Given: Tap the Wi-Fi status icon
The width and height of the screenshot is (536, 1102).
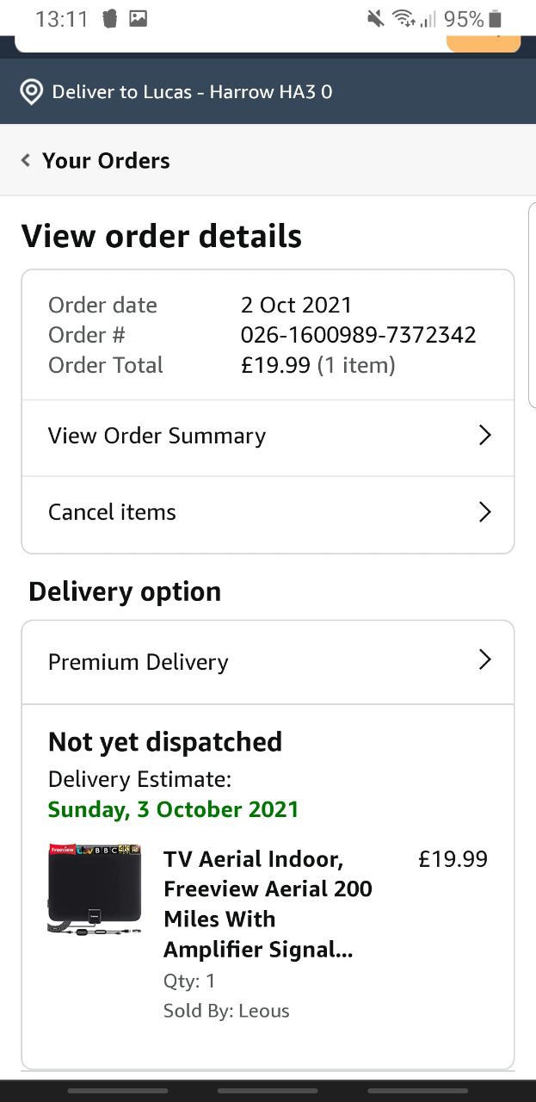Looking at the screenshot, I should pos(402,19).
